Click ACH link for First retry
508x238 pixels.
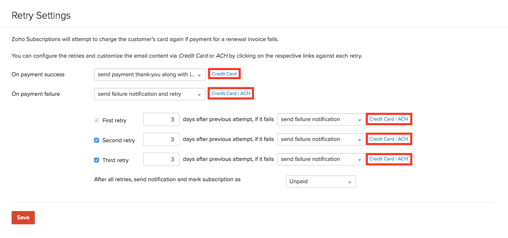(403, 119)
